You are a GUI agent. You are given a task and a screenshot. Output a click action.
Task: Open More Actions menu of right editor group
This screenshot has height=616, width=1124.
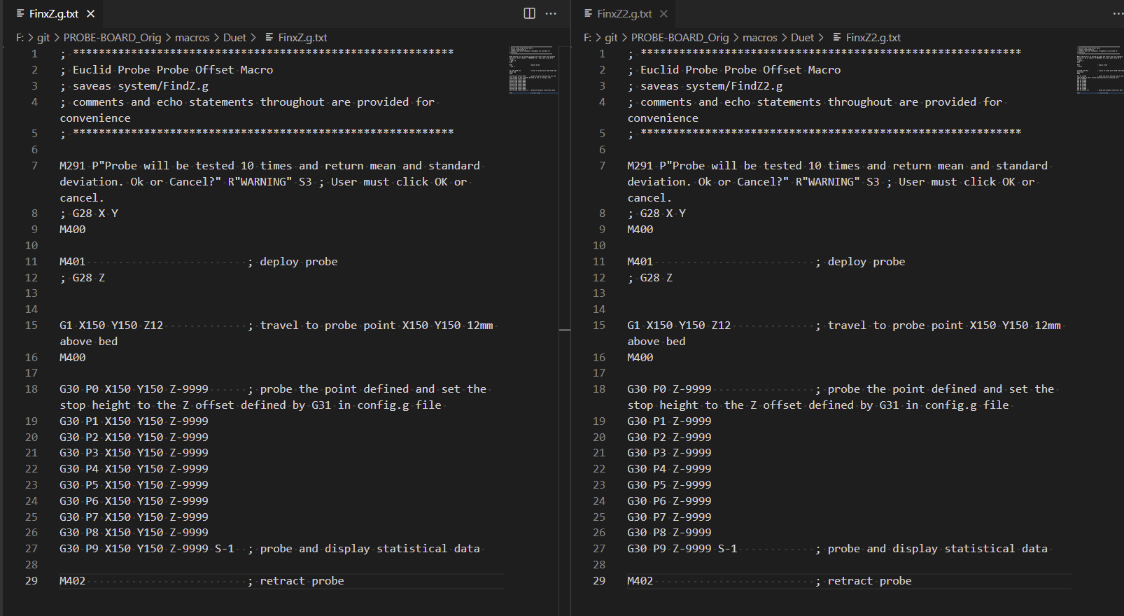(x=1118, y=13)
